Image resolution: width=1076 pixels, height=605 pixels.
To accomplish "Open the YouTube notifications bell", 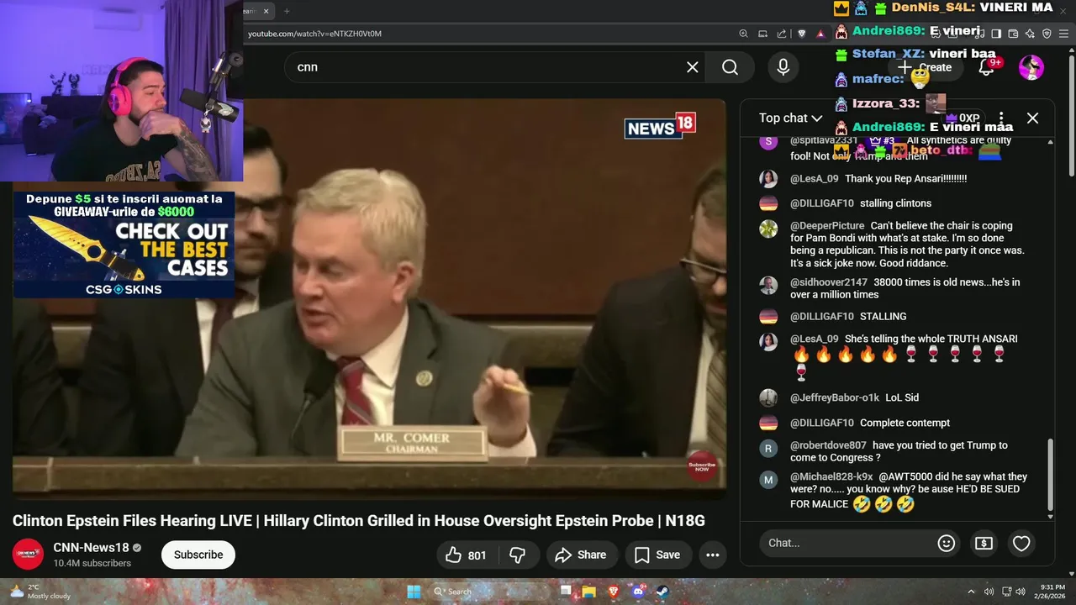I will click(x=986, y=67).
